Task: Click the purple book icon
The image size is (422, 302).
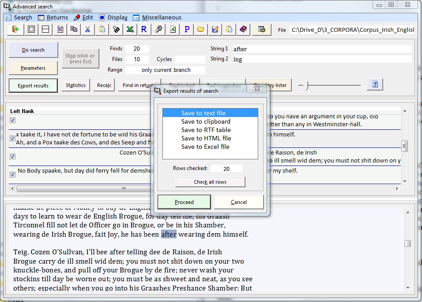Action: [243, 30]
